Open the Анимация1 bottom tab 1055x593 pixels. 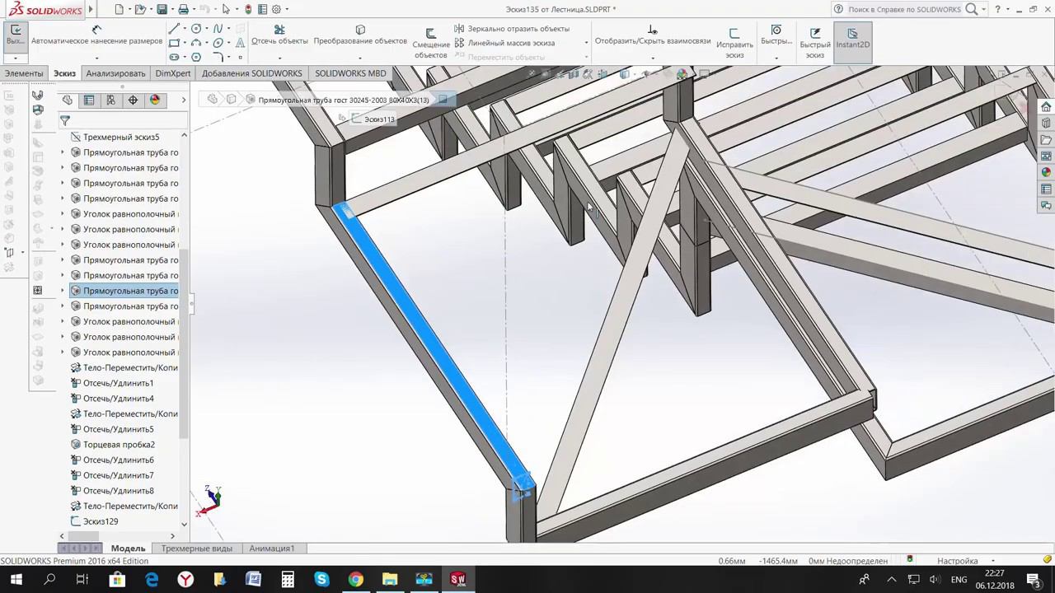pos(272,549)
